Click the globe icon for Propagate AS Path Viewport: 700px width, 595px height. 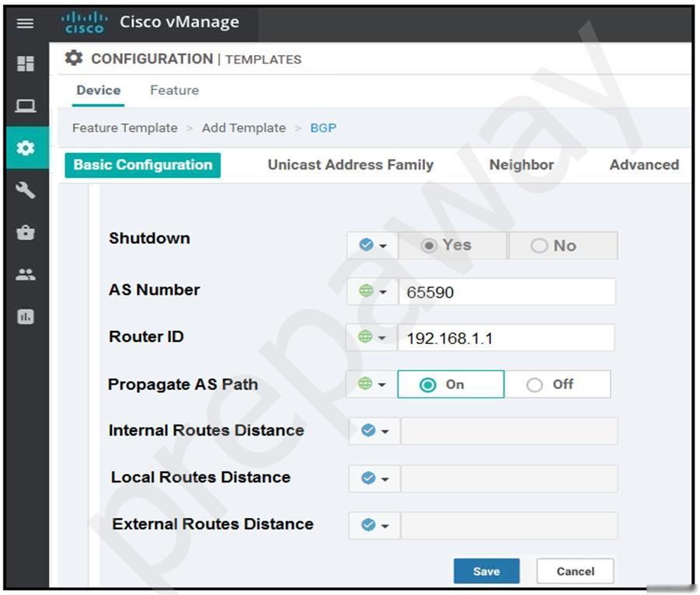point(365,384)
